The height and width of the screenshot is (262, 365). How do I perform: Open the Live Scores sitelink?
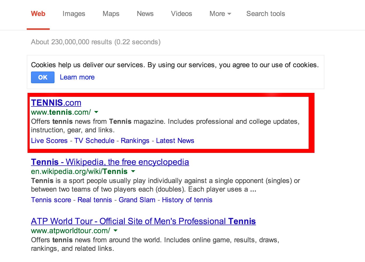[49, 141]
